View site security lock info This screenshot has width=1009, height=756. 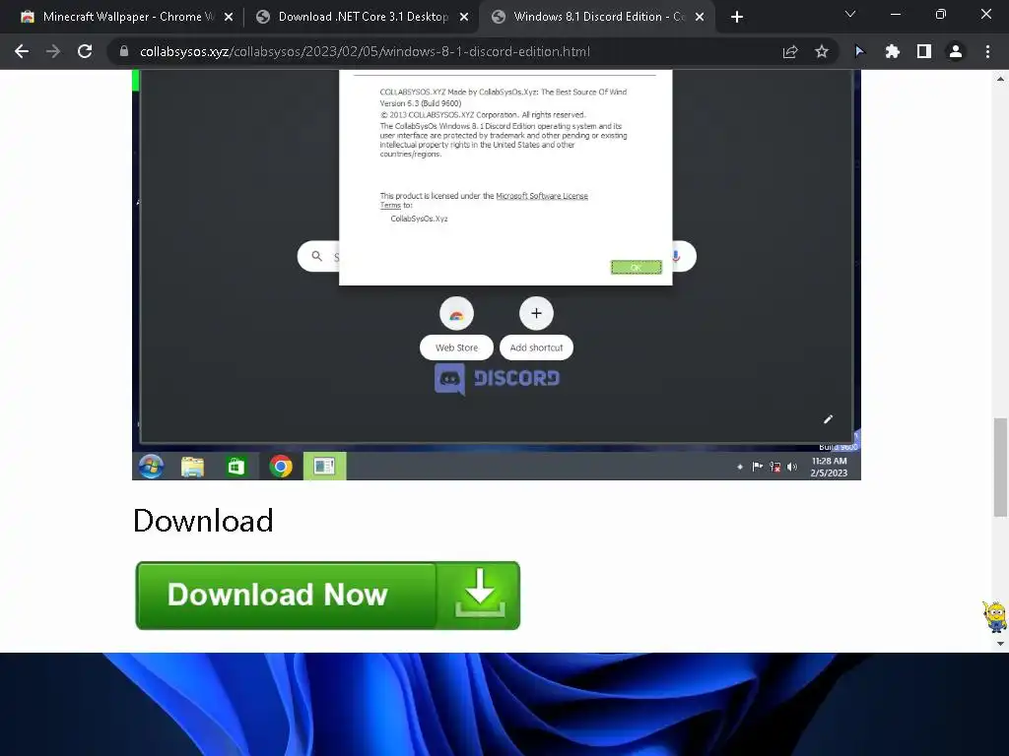[x=124, y=51]
